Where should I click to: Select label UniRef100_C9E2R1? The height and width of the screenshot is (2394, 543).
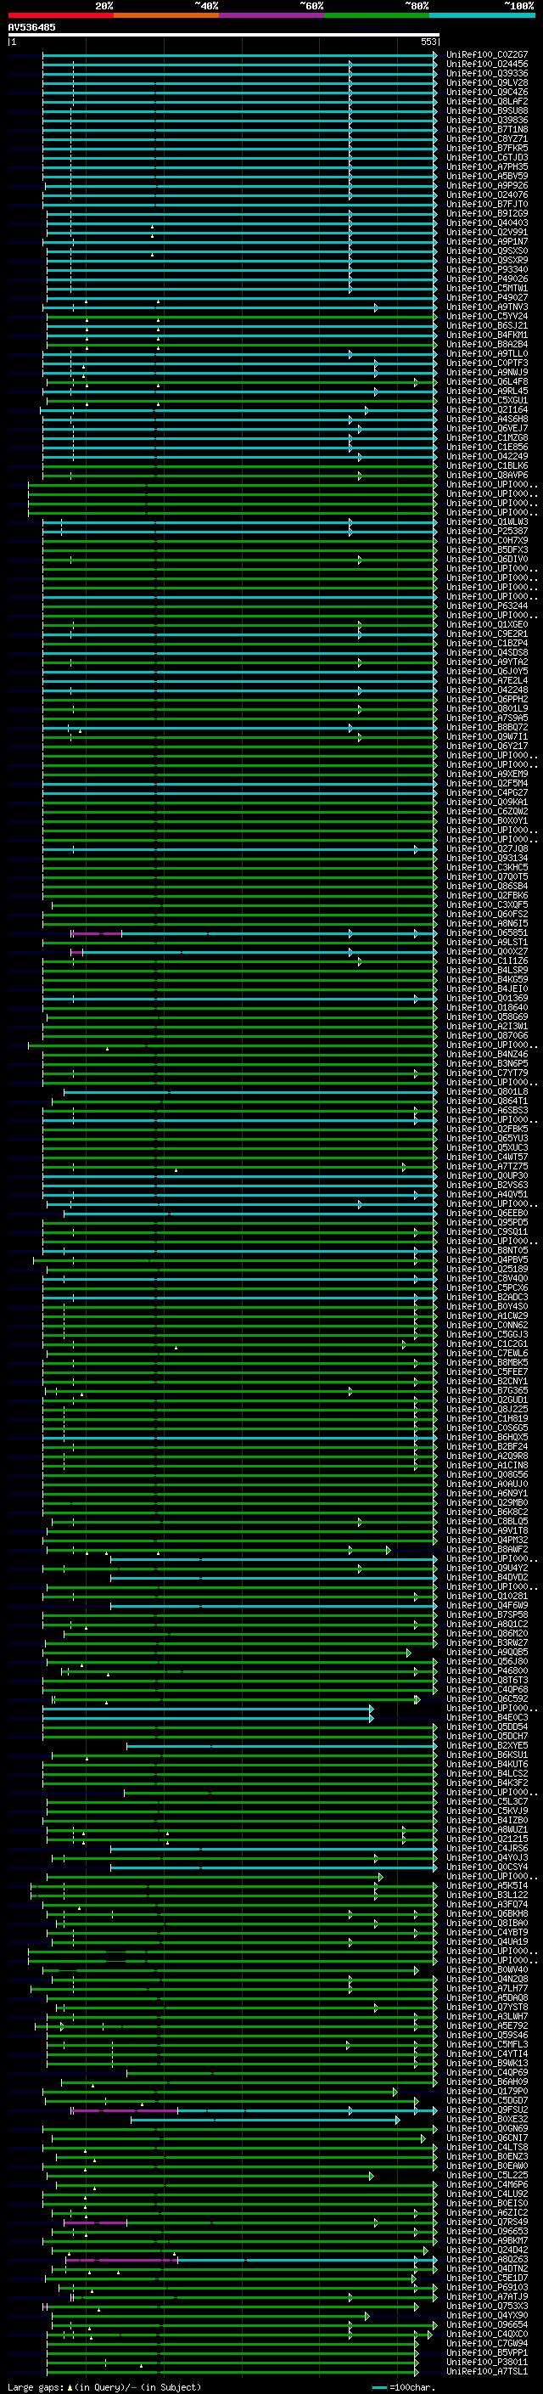487,634
